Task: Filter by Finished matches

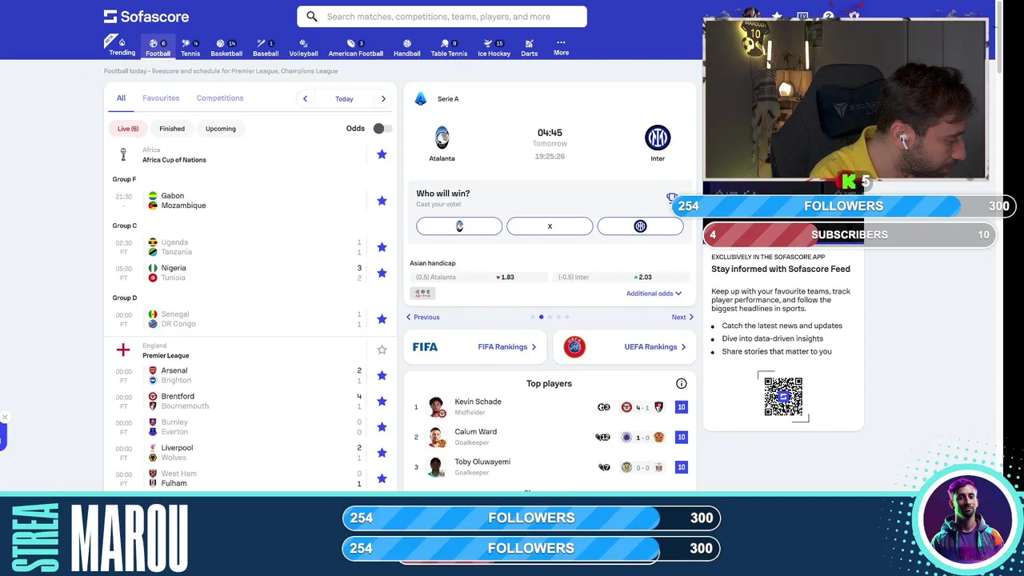Action: (172, 129)
